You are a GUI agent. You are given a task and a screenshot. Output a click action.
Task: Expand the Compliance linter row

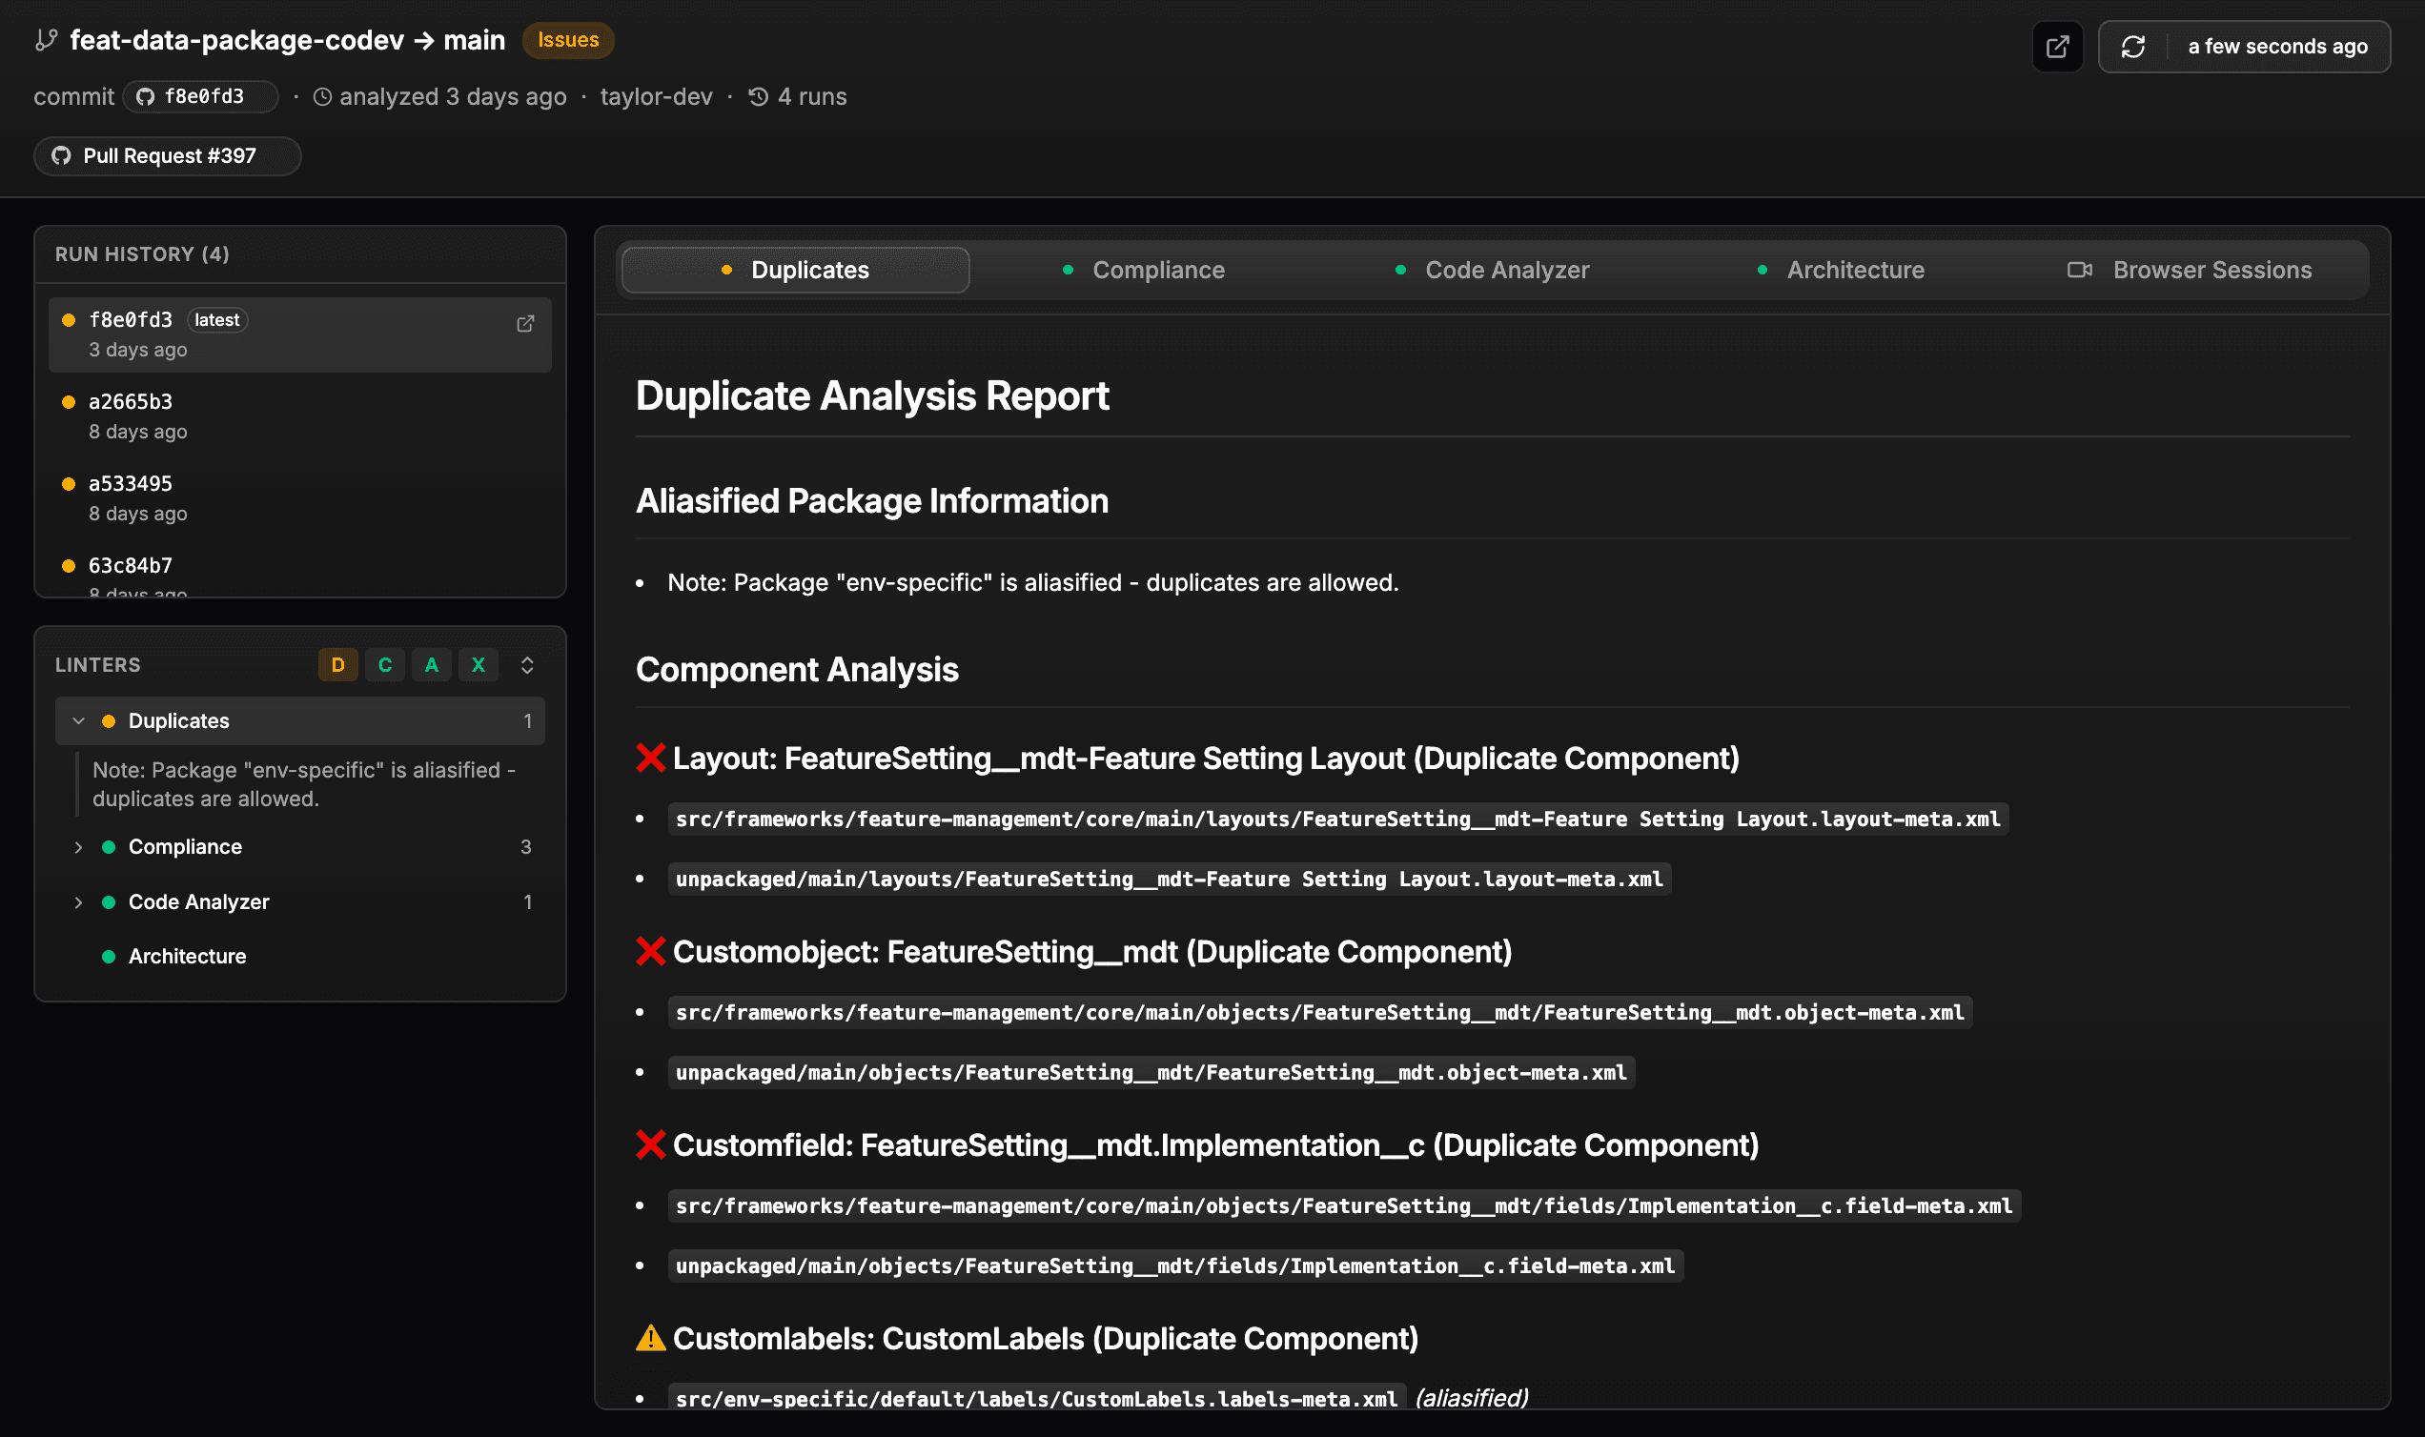tap(300, 847)
